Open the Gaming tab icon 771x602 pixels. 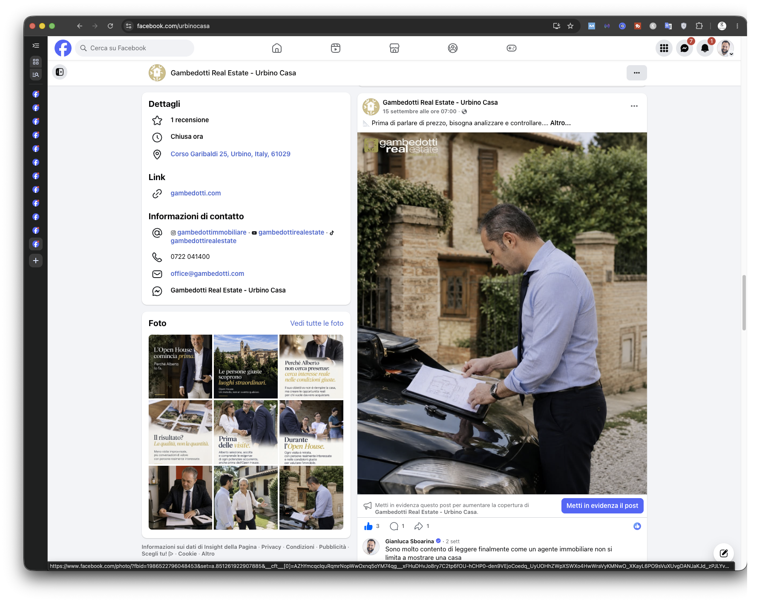pyautogui.click(x=512, y=48)
